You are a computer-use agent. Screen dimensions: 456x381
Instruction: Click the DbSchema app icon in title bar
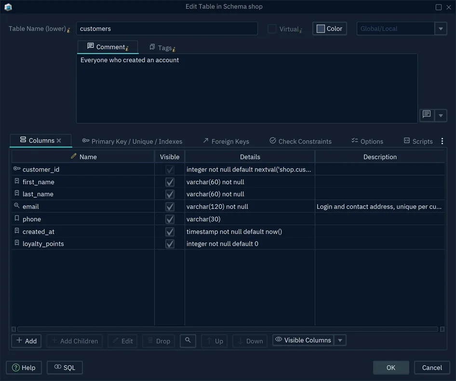(8, 7)
